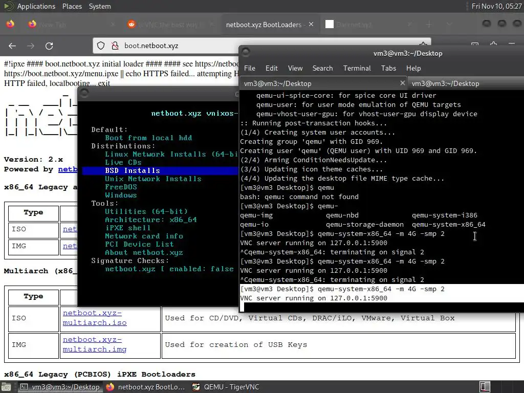
Task: Click the Firefox logo icon at tab bar start
Action: 10,24
